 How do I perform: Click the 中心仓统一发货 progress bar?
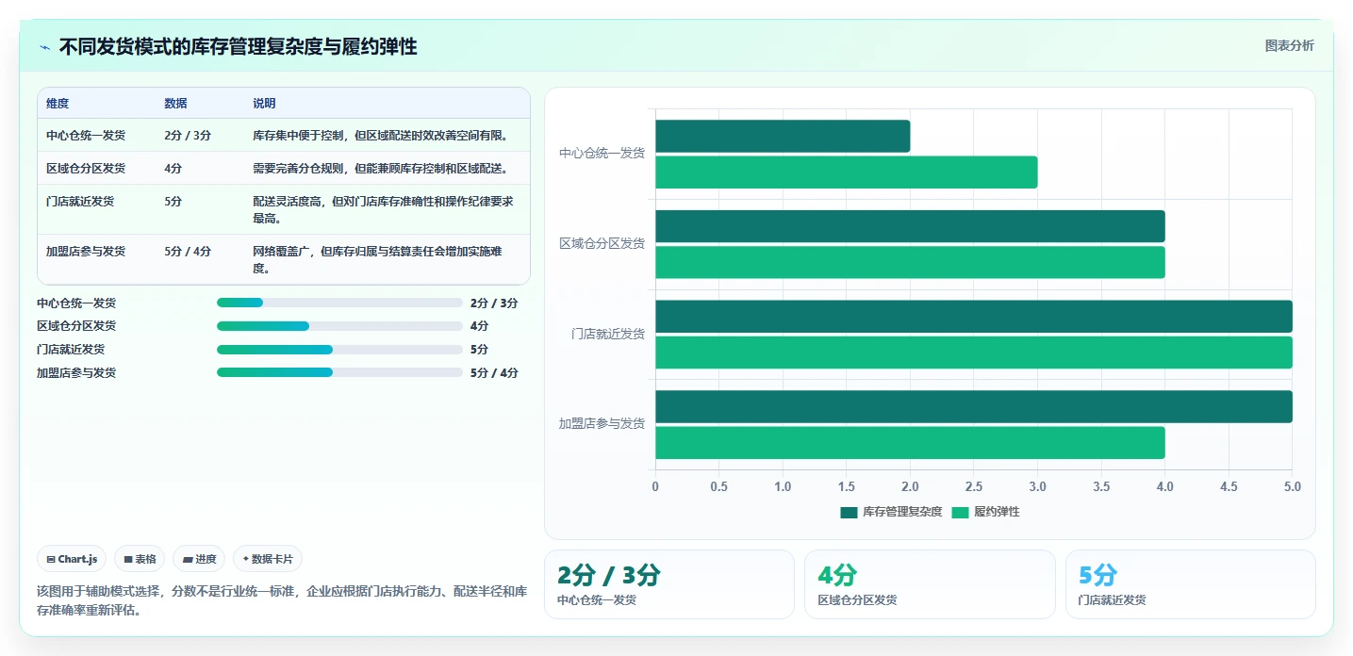339,303
